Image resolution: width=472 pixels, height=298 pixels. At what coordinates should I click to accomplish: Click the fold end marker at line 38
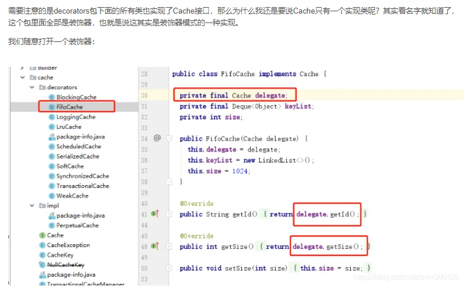[169, 182]
